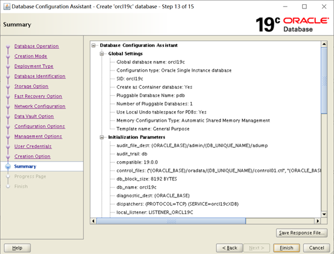Collapse Database Configuration Assistant root node

[x=93, y=45]
